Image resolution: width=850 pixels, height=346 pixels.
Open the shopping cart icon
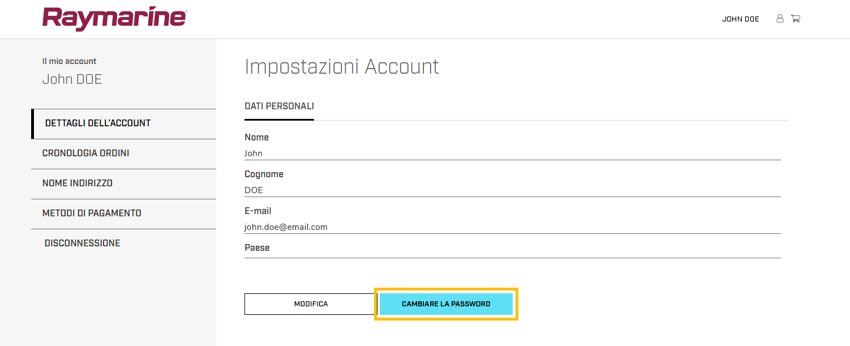796,19
